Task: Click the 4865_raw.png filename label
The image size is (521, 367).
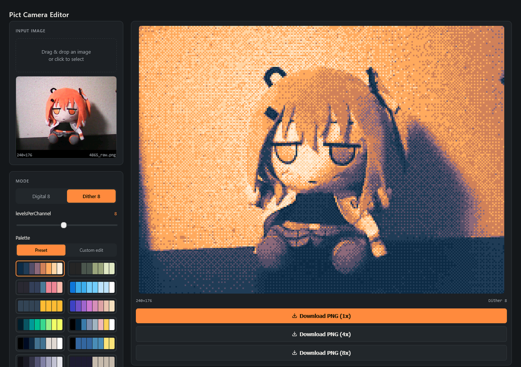Action: click(102, 155)
